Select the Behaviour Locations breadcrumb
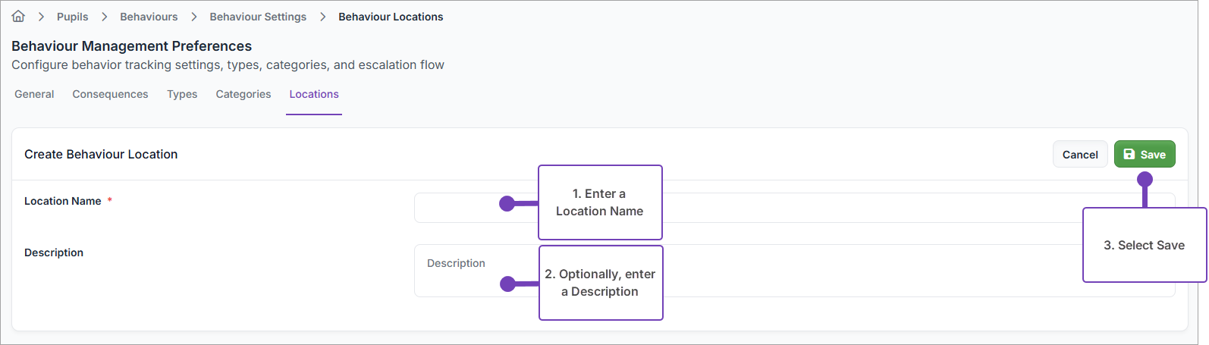Viewport: 1209px width, 345px height. click(391, 17)
